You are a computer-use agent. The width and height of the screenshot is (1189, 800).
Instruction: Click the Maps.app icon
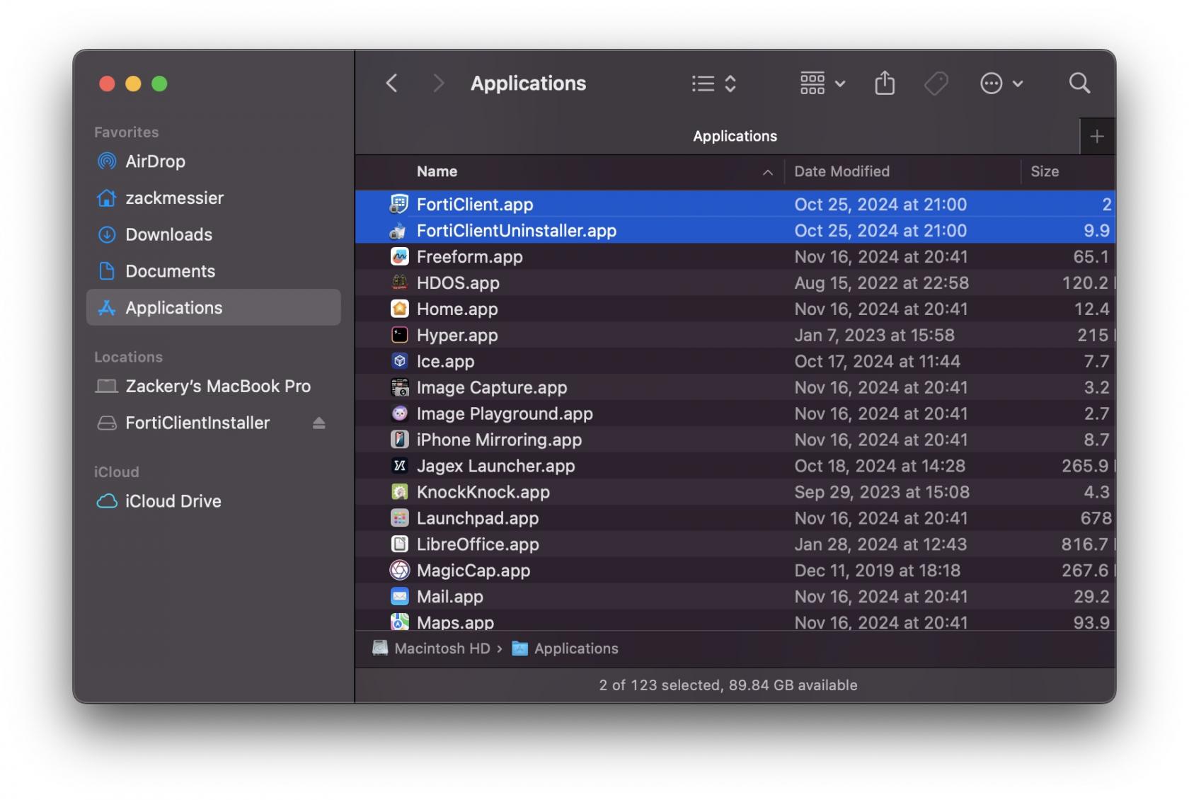pos(399,622)
